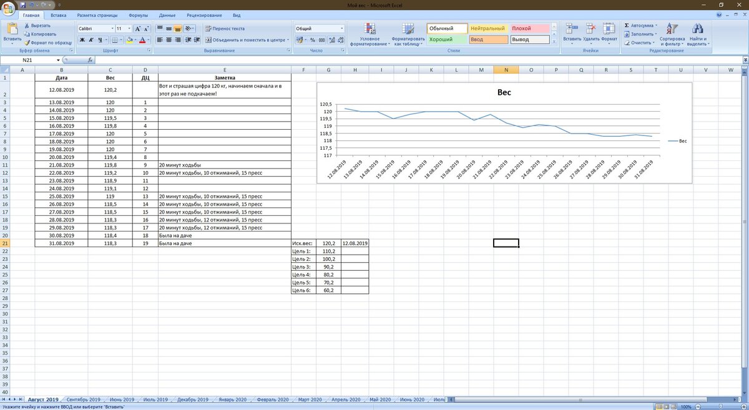Apply the Хороший cell style
The image size is (749, 410).
click(x=448, y=39)
